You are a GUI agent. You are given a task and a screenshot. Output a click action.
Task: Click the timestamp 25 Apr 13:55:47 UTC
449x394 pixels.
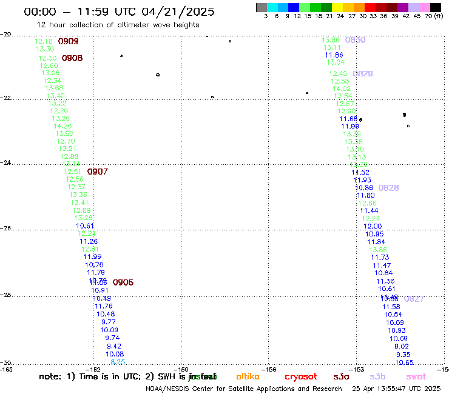pos(396,389)
